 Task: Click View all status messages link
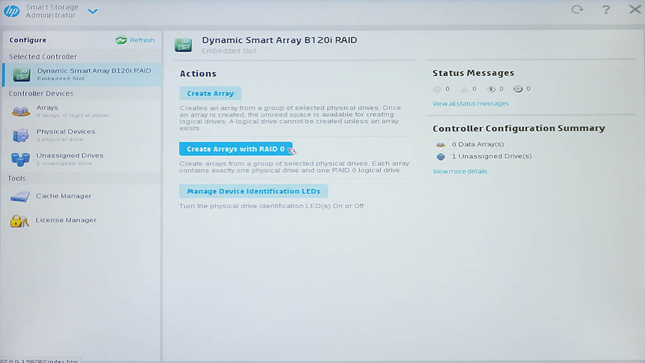coord(470,104)
